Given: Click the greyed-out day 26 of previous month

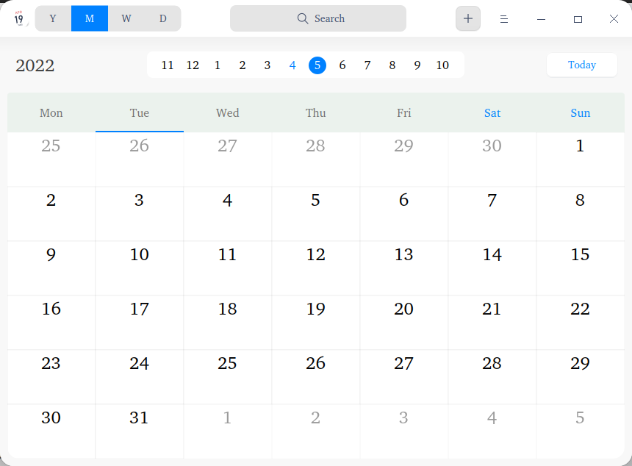Looking at the screenshot, I should tap(140, 146).
